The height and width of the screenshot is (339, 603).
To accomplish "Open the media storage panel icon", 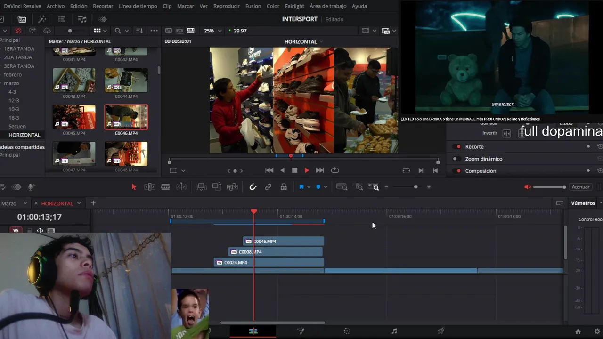I will [x=22, y=19].
